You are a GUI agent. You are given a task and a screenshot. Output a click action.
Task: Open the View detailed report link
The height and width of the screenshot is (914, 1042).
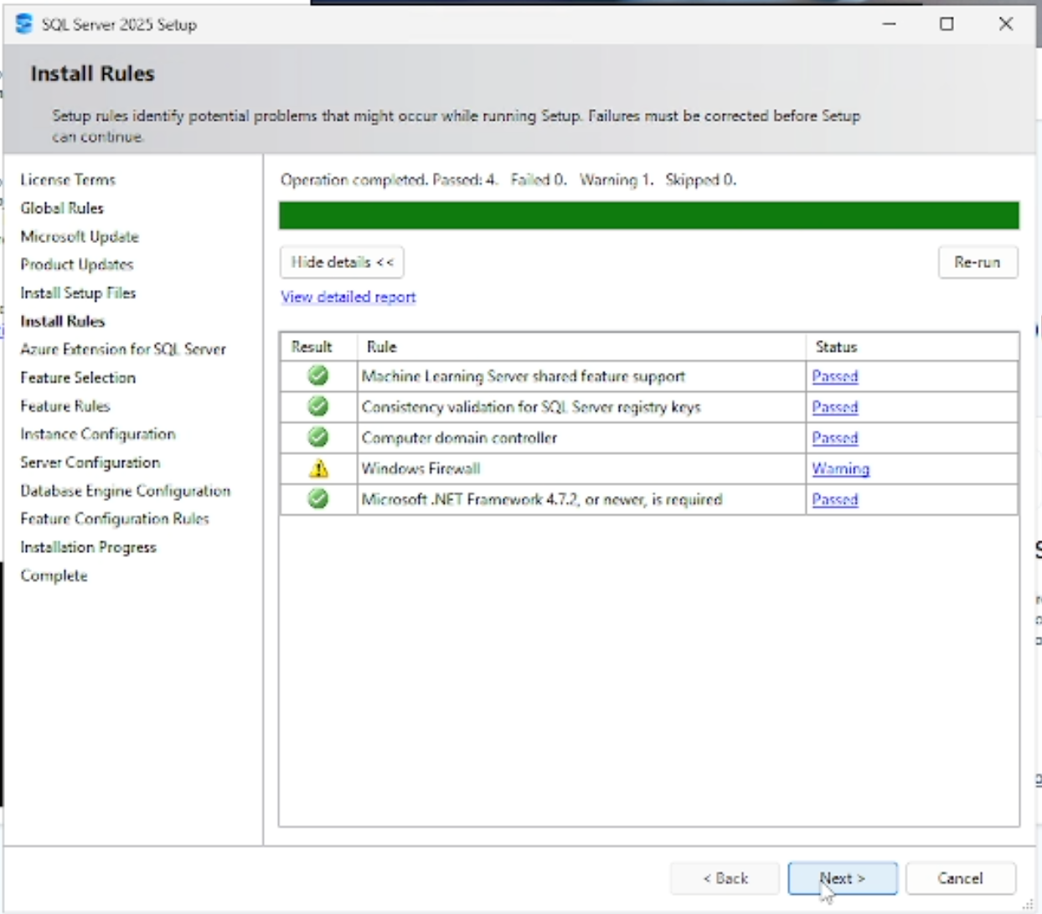pyautogui.click(x=348, y=297)
